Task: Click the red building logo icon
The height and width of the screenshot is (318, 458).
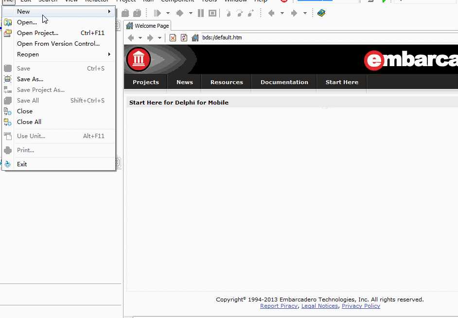Action: pyautogui.click(x=139, y=59)
